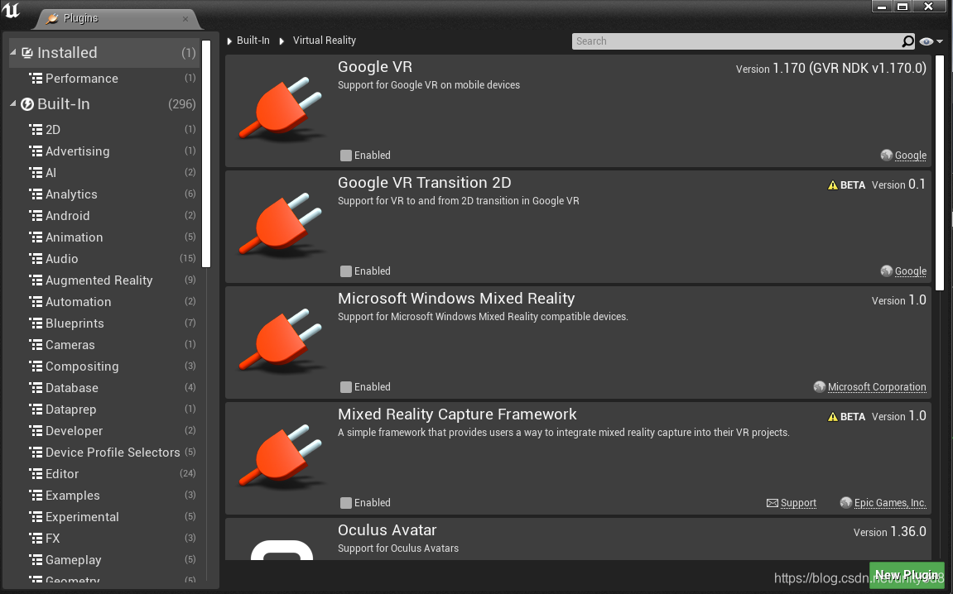Image resolution: width=953 pixels, height=594 pixels.
Task: Click the Built-In category icon
Action: (27, 104)
